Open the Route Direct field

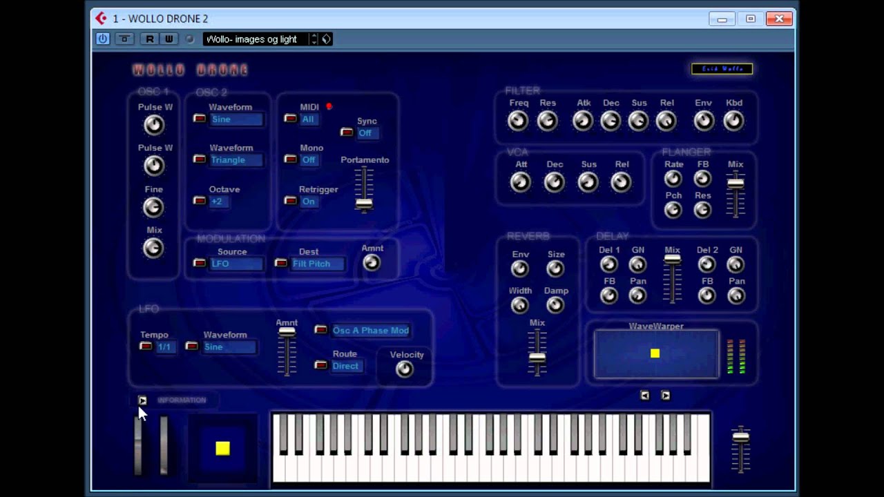click(347, 366)
